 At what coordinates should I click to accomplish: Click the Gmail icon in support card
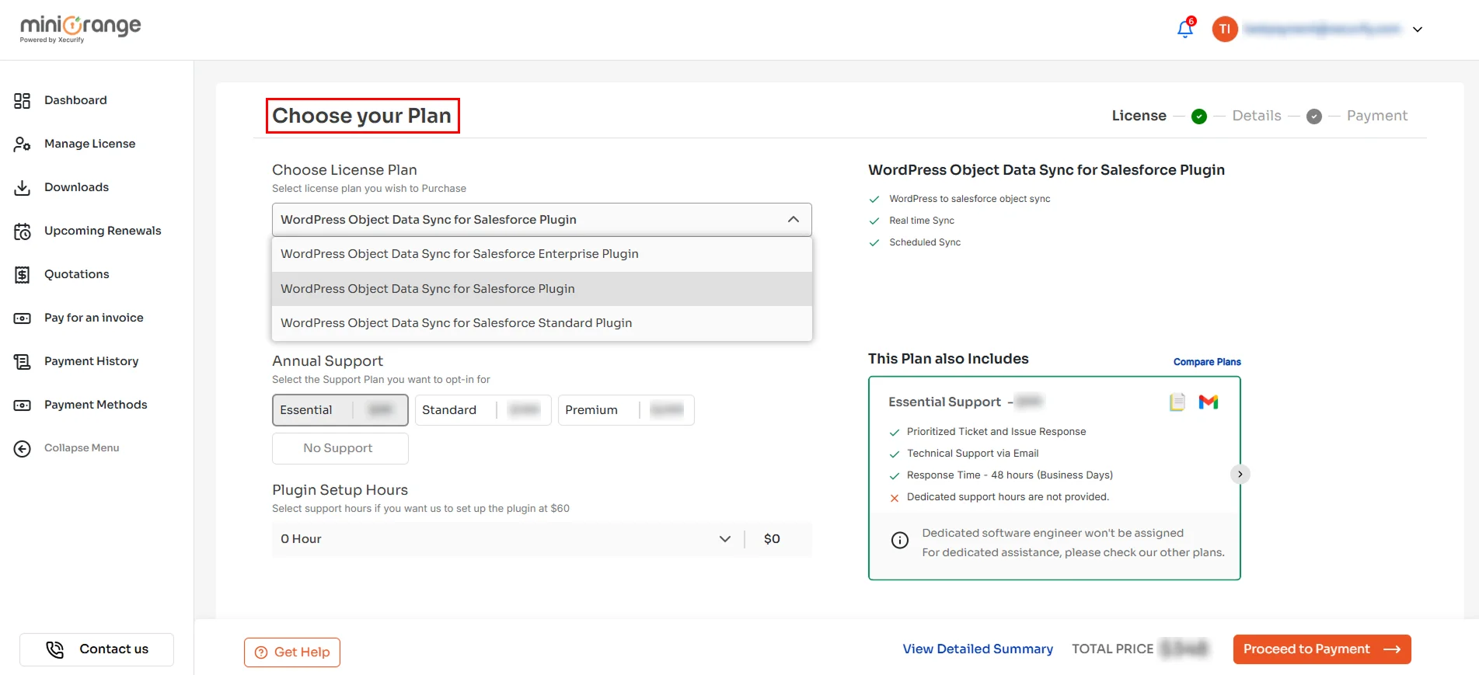(x=1209, y=402)
